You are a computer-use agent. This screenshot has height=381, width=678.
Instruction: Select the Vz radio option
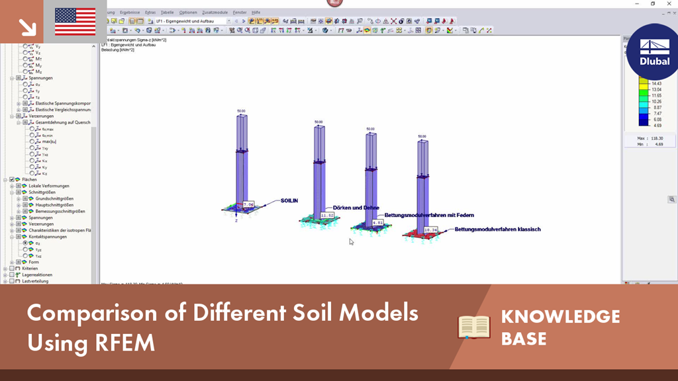(25, 52)
